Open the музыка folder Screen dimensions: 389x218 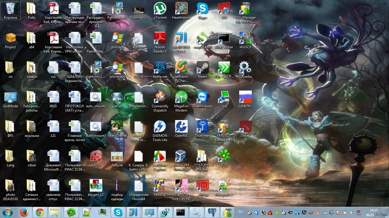[x=32, y=129]
